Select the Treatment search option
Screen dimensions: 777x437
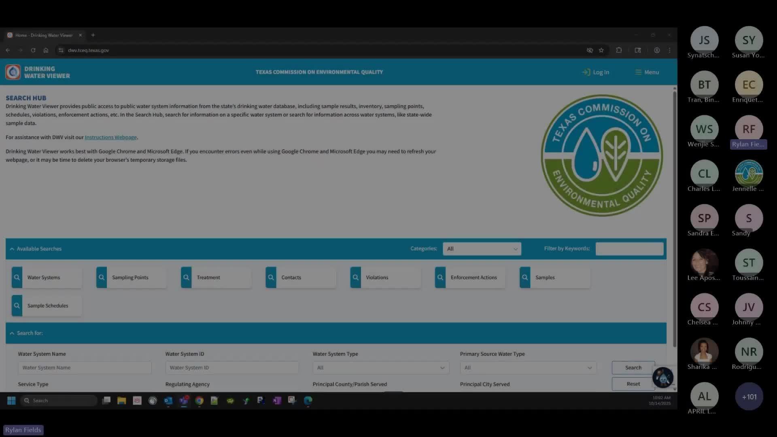click(x=215, y=277)
